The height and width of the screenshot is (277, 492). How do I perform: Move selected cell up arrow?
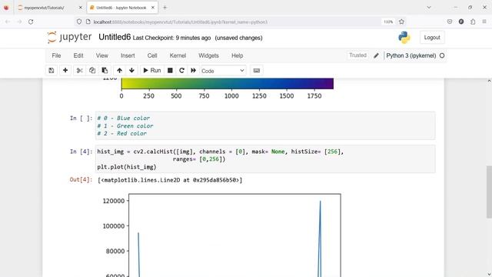[x=119, y=70]
